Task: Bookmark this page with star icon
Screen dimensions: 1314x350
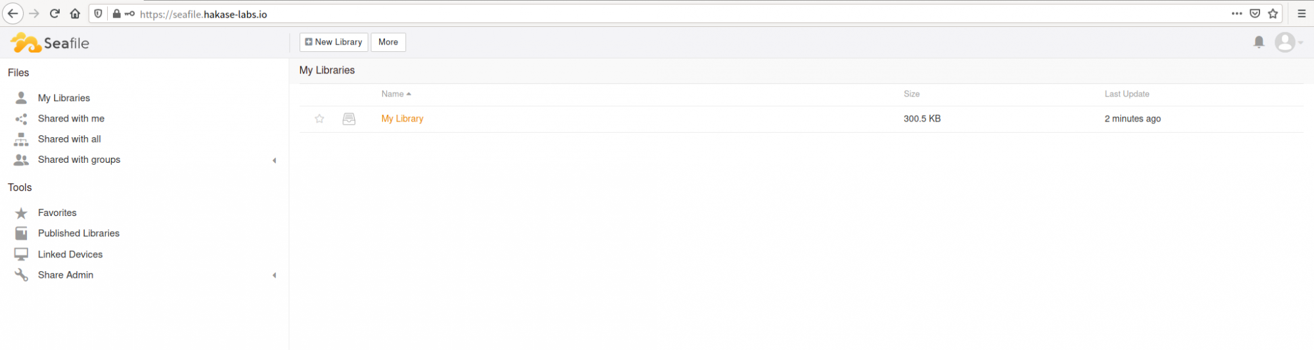Action: 1273,14
